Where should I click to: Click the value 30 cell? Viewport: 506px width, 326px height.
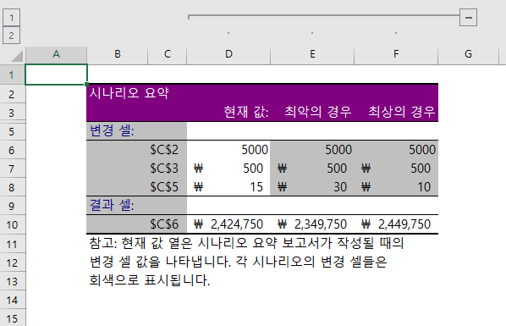coord(312,187)
